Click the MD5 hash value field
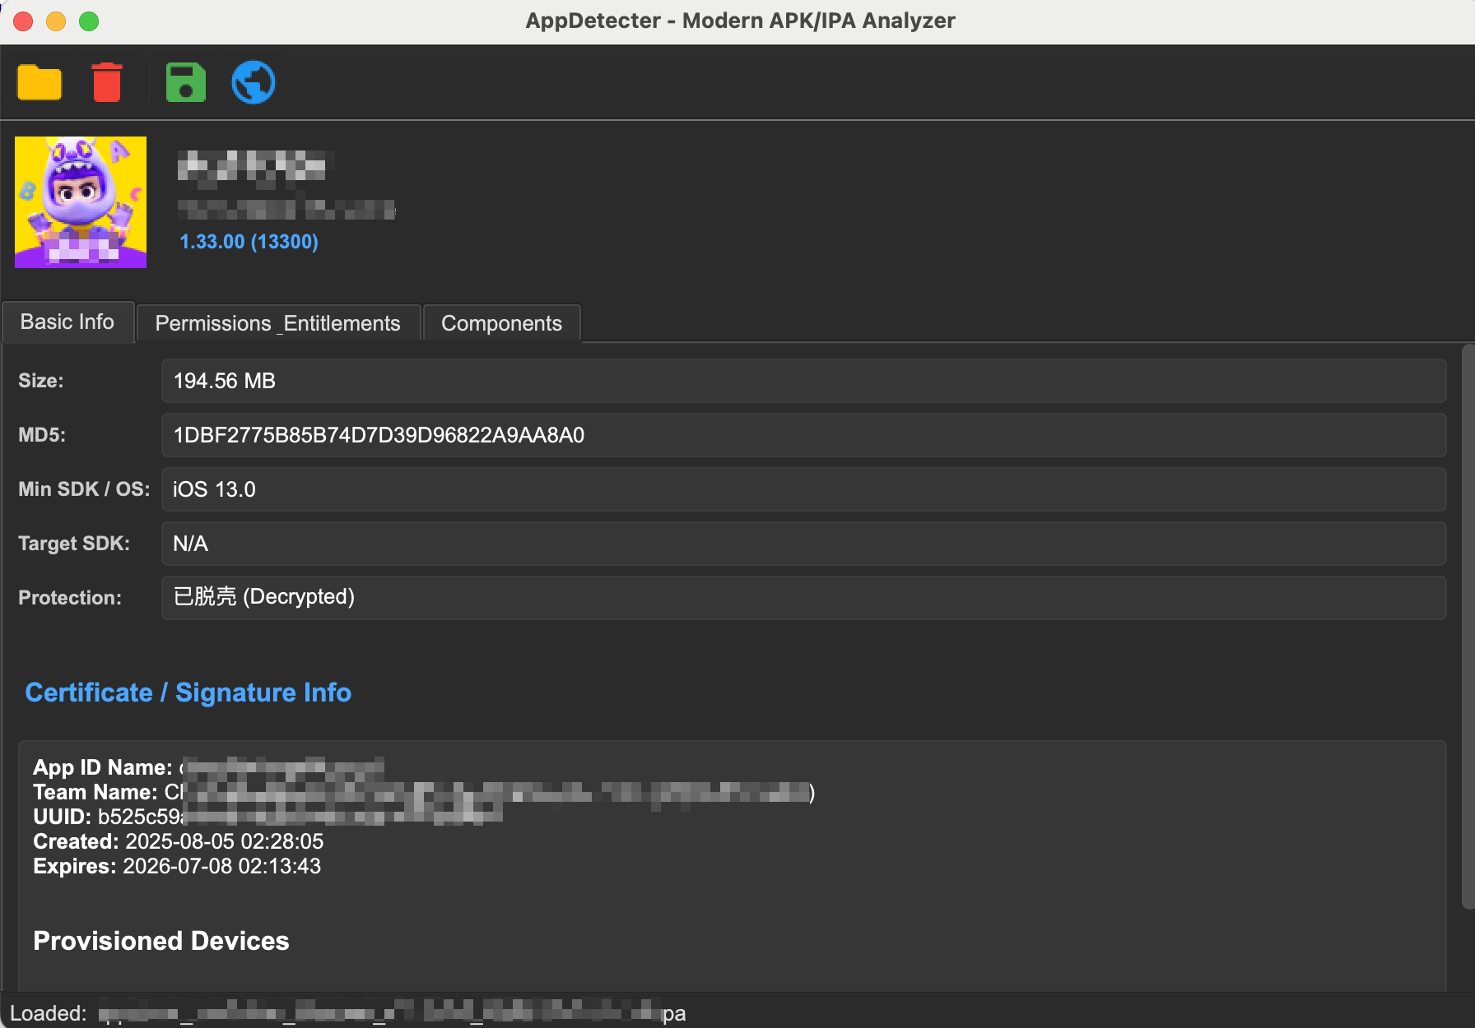Image resolution: width=1475 pixels, height=1028 pixels. (803, 435)
